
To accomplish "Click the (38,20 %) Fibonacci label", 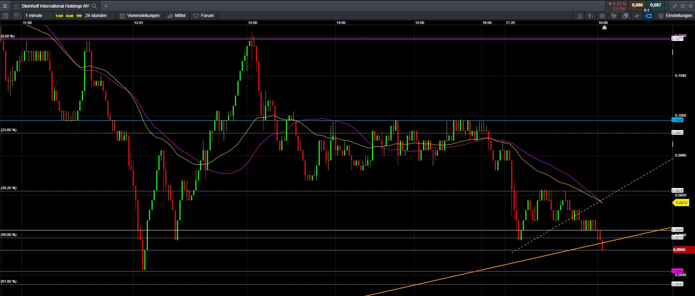I will click(x=9, y=188).
